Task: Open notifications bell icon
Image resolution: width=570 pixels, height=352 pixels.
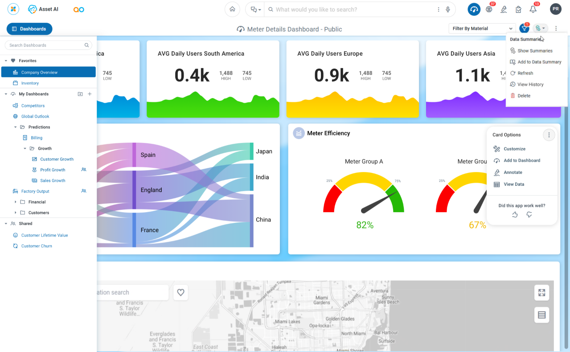Action: (533, 9)
